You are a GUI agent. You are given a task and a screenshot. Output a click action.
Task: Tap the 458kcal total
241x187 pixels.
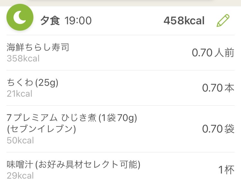point(184,20)
